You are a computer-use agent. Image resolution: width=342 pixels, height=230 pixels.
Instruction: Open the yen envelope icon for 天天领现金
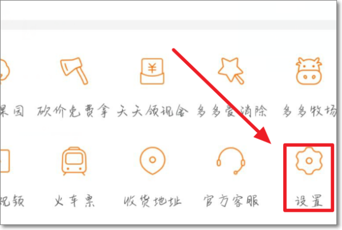tap(152, 71)
